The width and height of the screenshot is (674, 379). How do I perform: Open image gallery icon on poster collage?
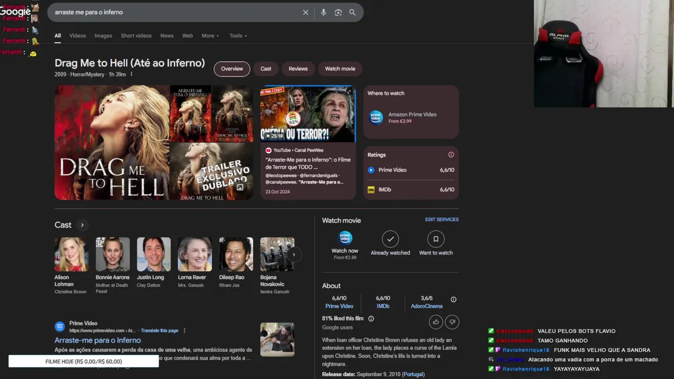240,187
